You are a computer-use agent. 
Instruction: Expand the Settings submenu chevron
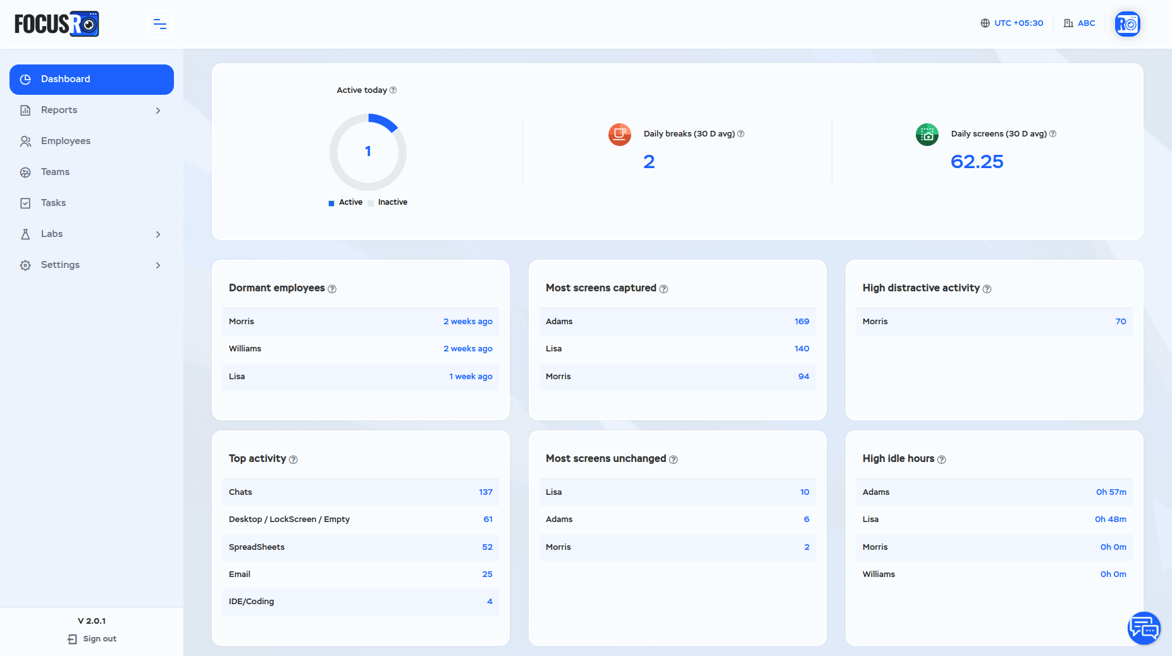point(158,265)
